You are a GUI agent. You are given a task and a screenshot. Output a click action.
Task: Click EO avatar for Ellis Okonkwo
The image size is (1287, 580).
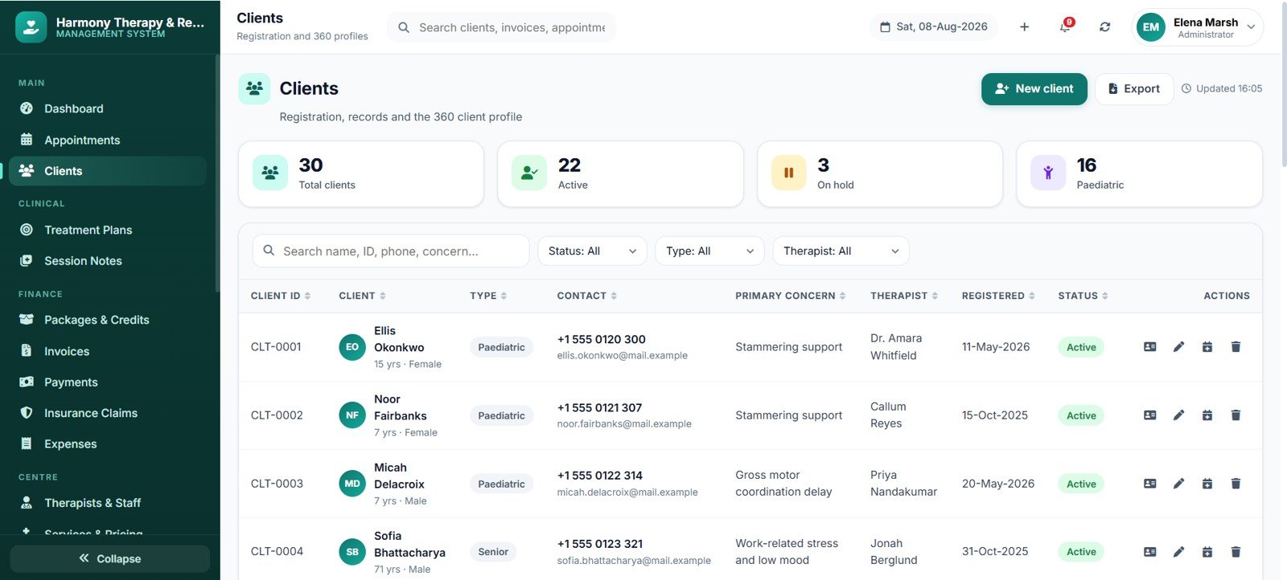point(352,347)
